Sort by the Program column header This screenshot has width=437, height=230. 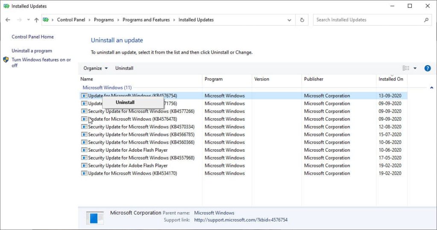click(227, 79)
